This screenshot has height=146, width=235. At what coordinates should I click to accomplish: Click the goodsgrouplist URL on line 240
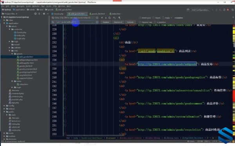tap(172, 77)
